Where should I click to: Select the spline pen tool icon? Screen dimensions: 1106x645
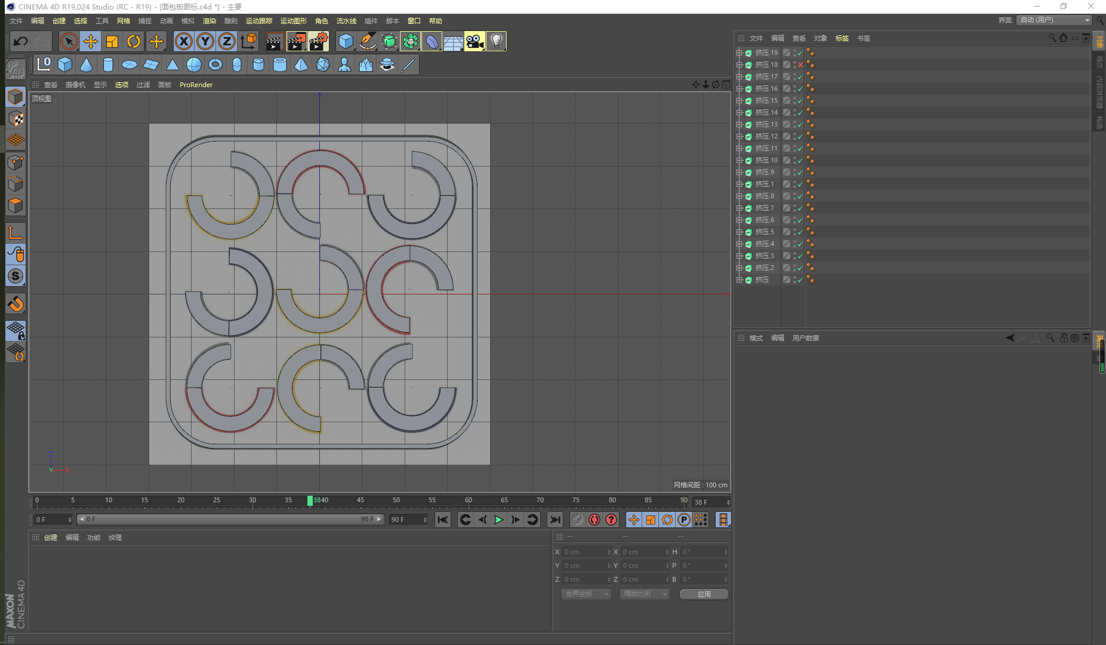click(x=368, y=41)
